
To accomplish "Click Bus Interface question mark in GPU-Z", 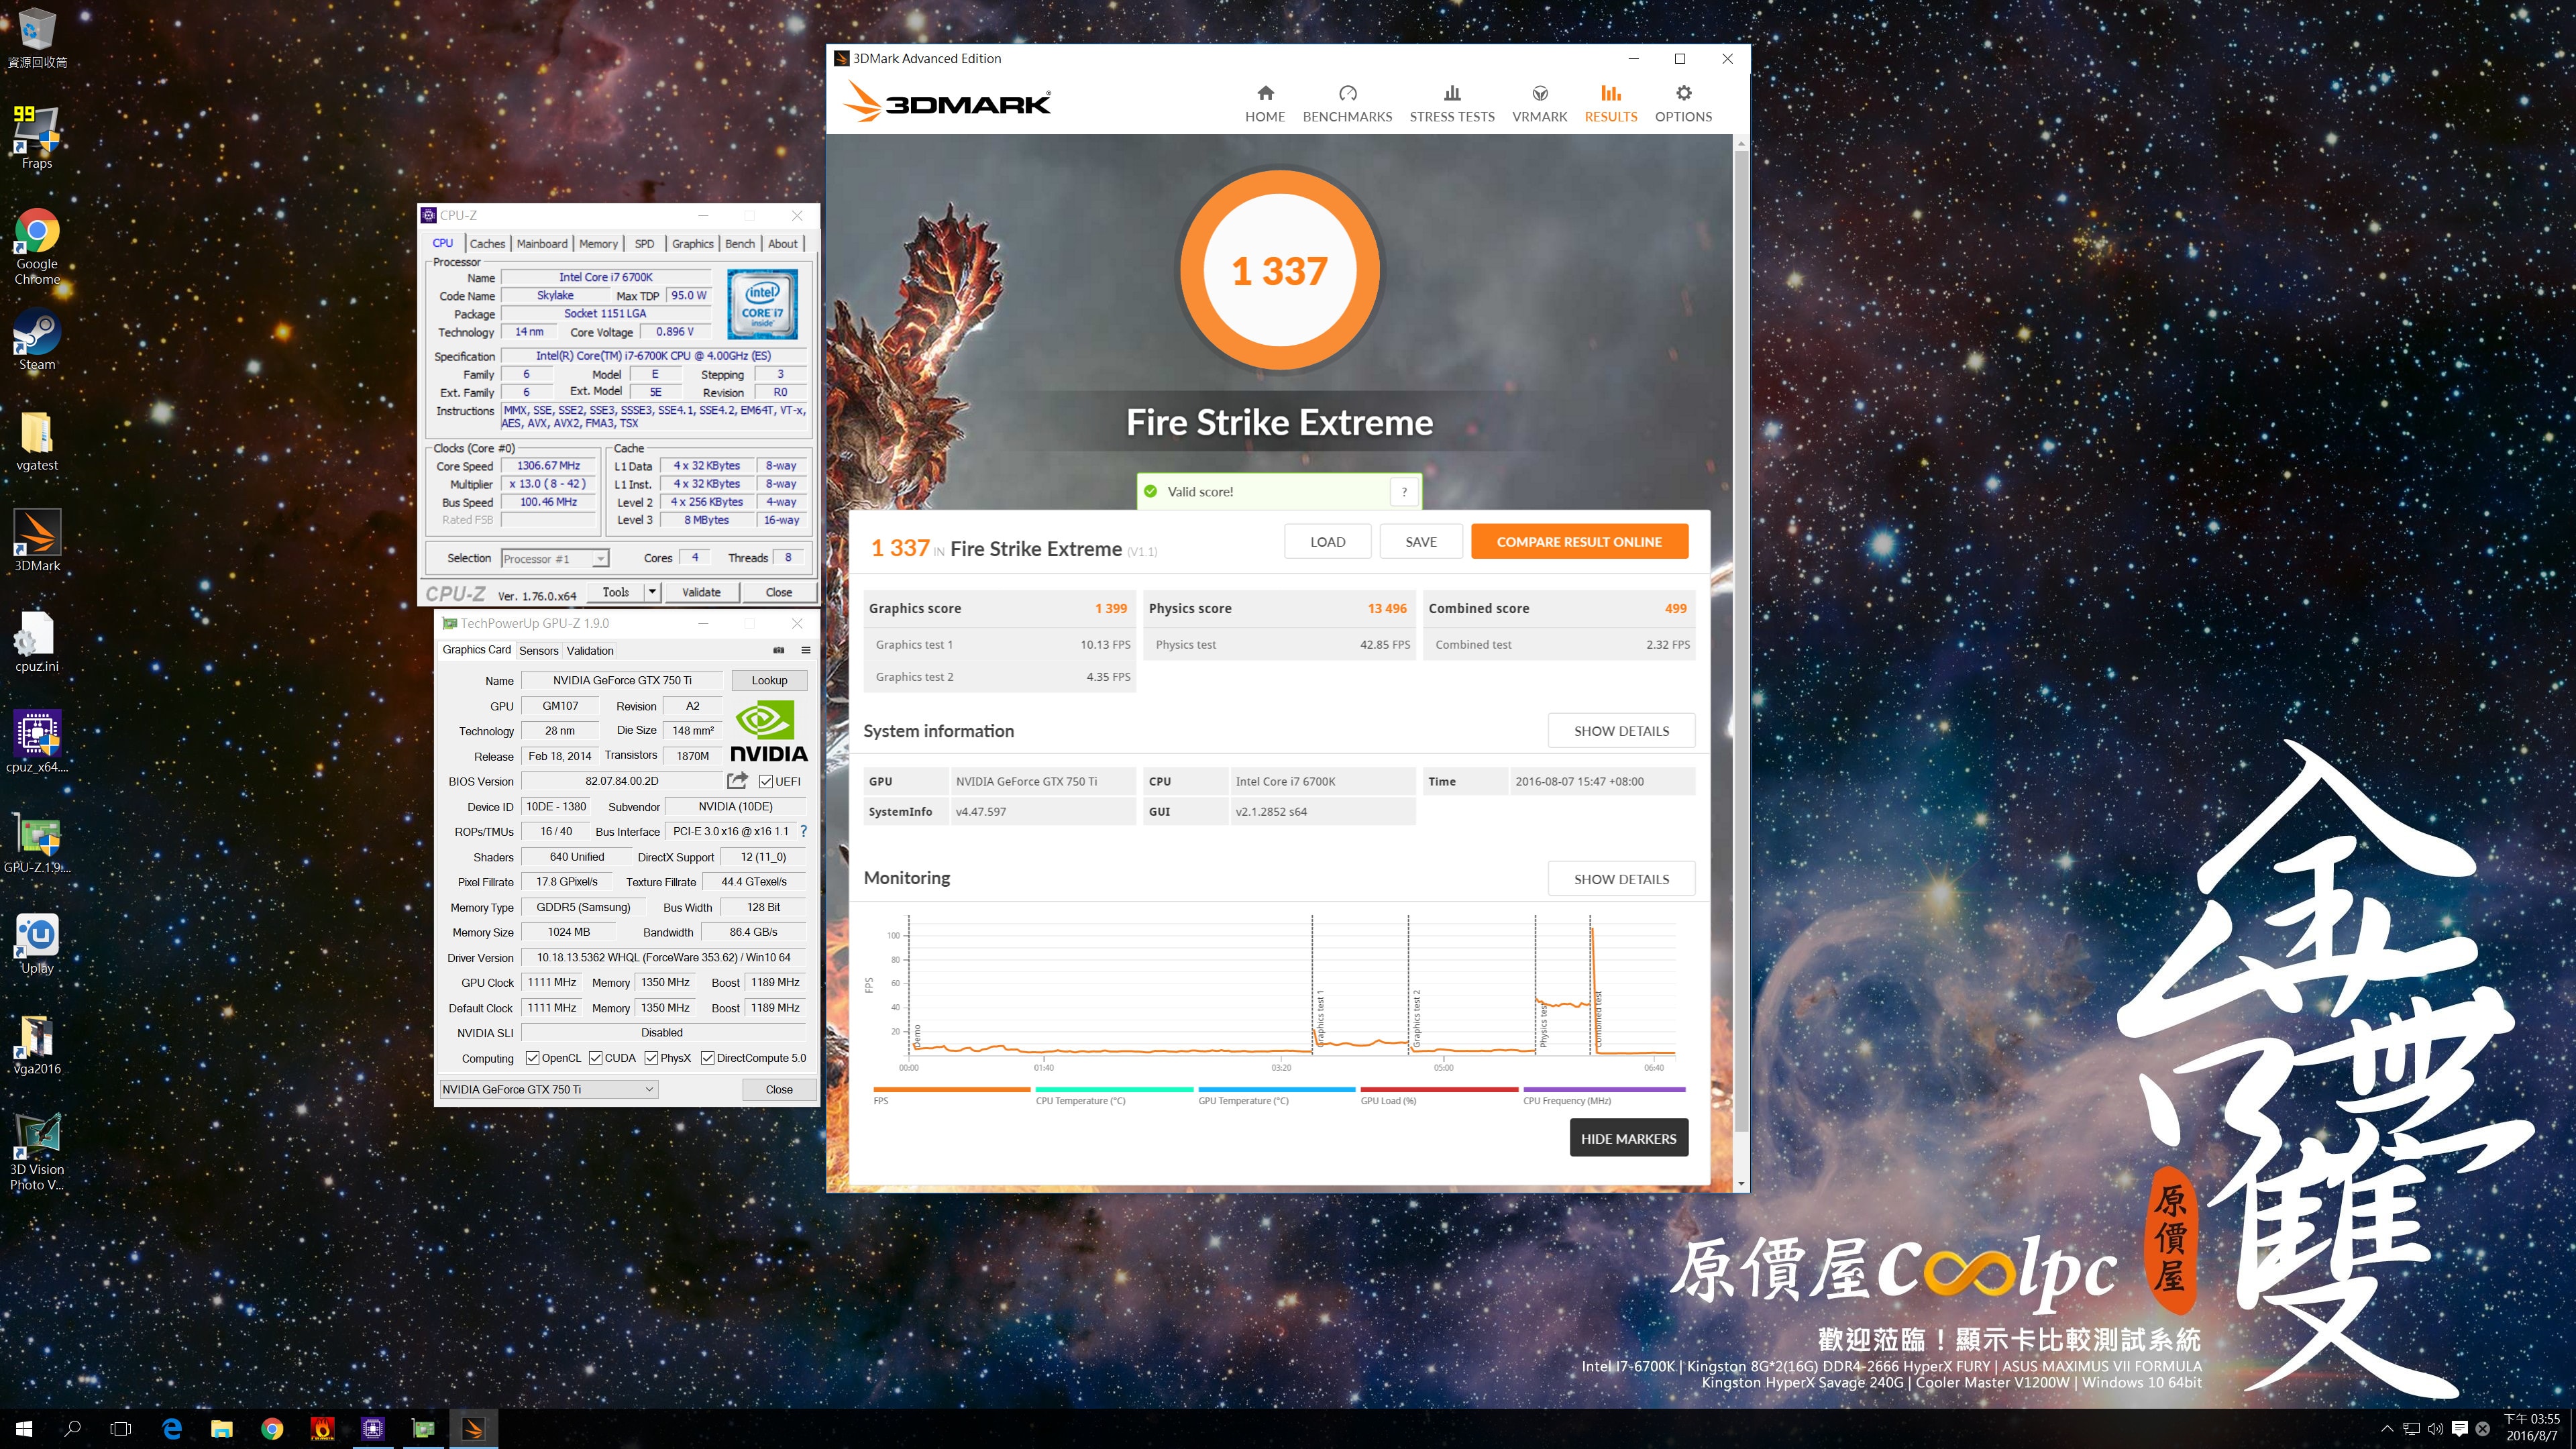I will [x=803, y=831].
